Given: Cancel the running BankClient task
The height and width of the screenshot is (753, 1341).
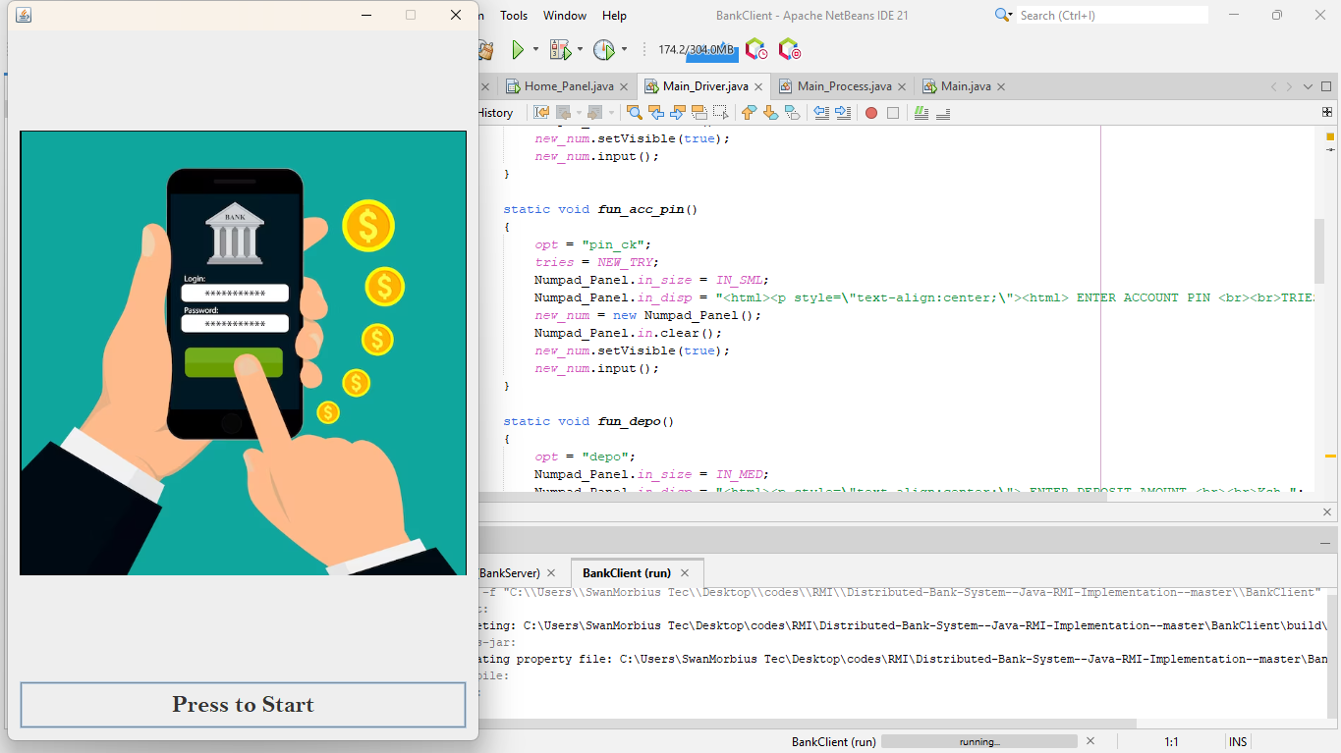Looking at the screenshot, I should [x=1090, y=741].
